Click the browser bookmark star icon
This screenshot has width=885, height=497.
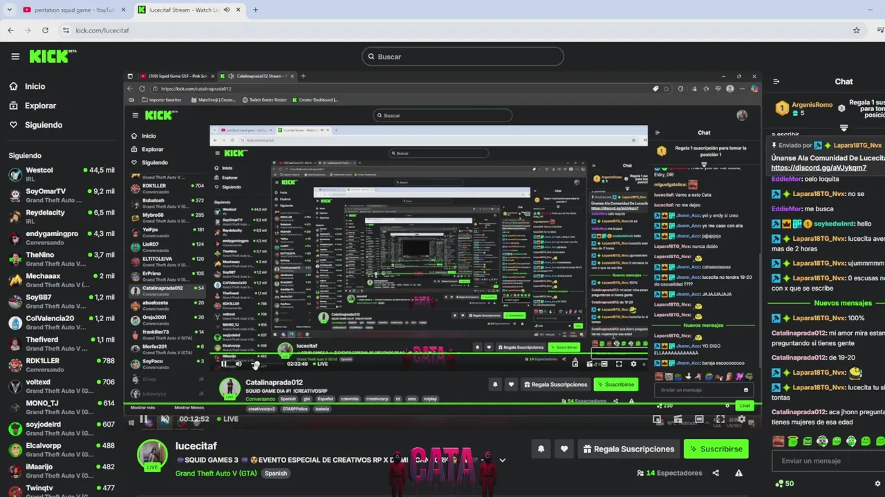tap(856, 30)
